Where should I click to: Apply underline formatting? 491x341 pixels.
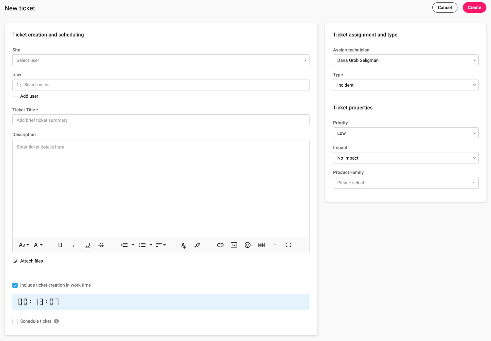(x=88, y=245)
